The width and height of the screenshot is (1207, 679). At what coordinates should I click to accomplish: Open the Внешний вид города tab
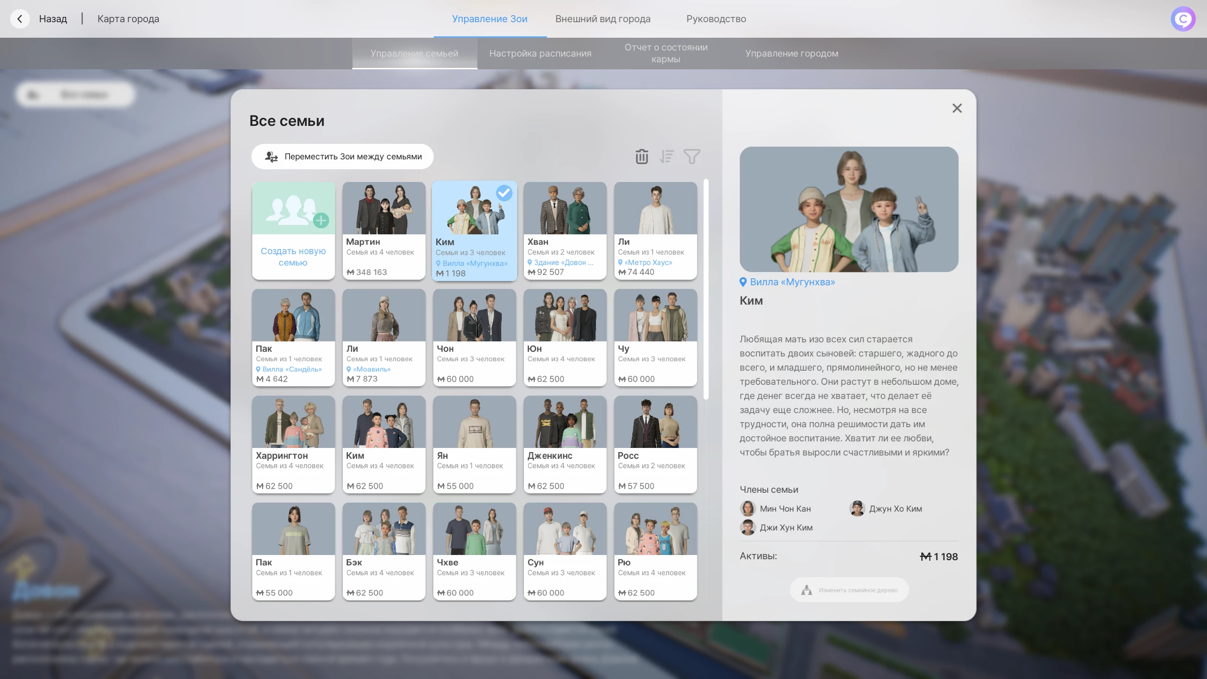pos(603,19)
